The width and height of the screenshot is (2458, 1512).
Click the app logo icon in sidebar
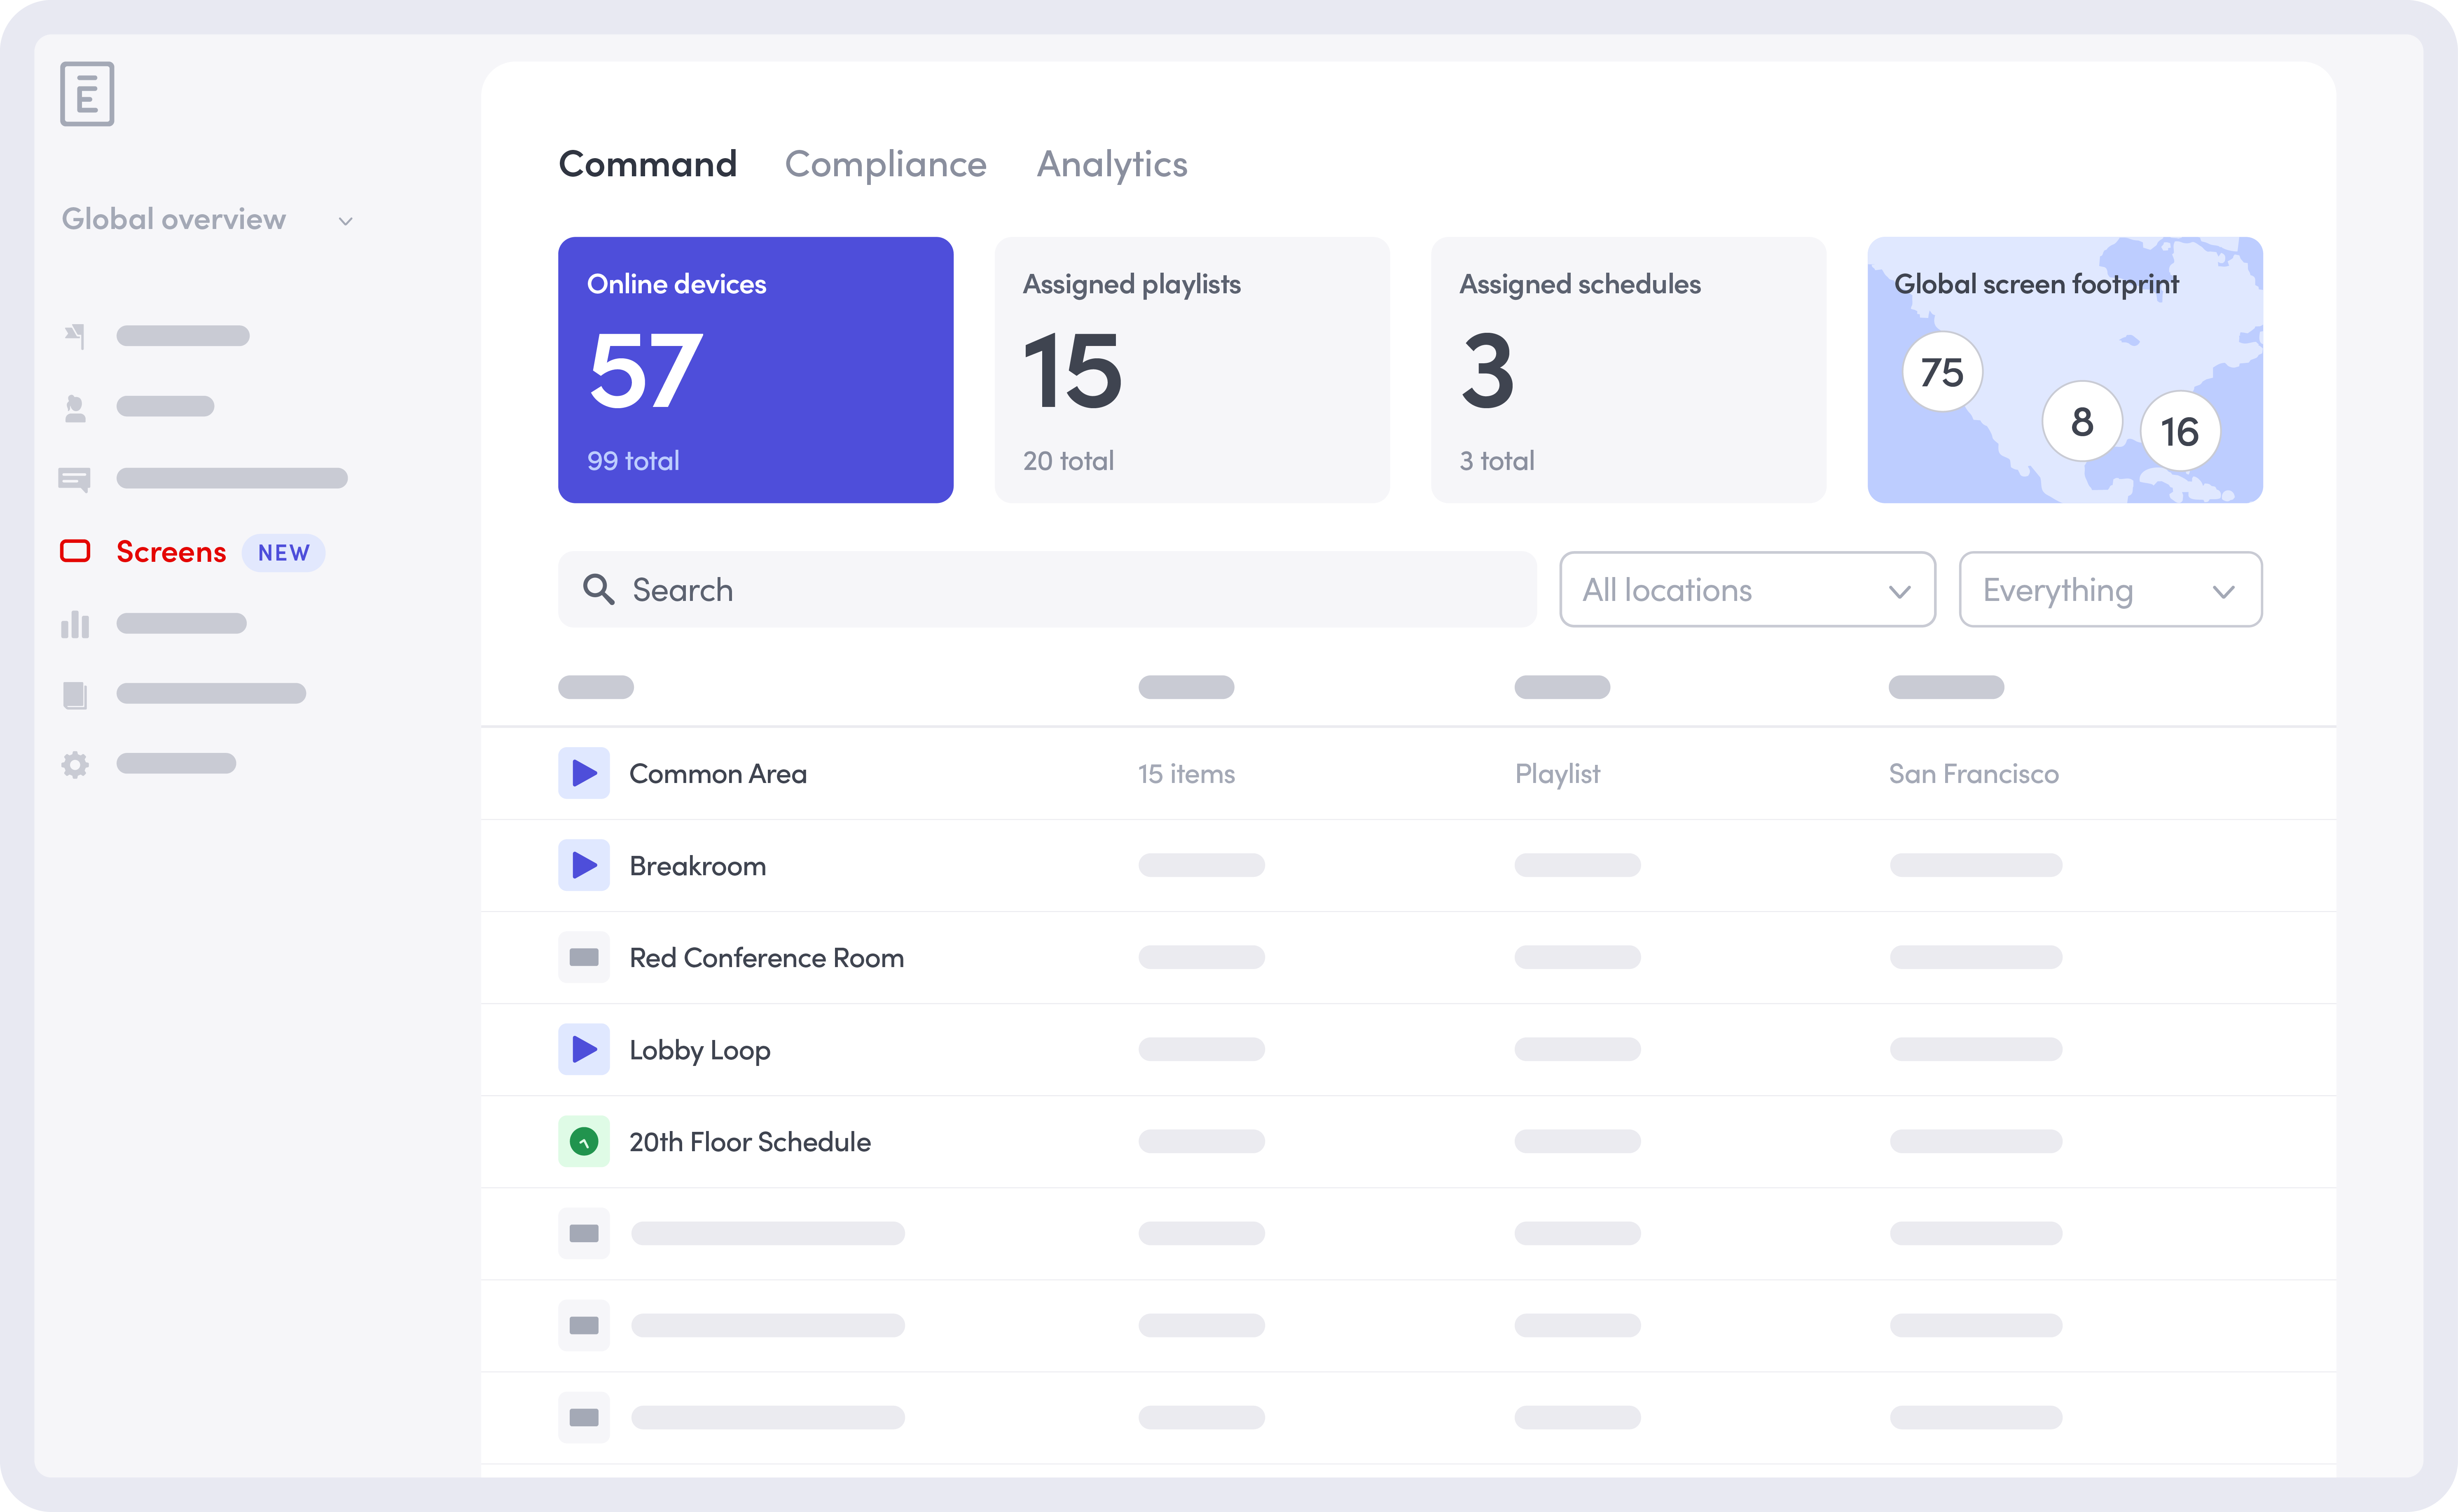click(x=87, y=94)
